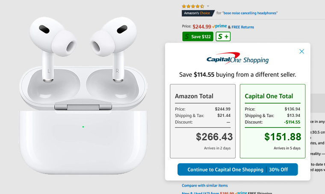Click the green Save $122 button

[198, 37]
